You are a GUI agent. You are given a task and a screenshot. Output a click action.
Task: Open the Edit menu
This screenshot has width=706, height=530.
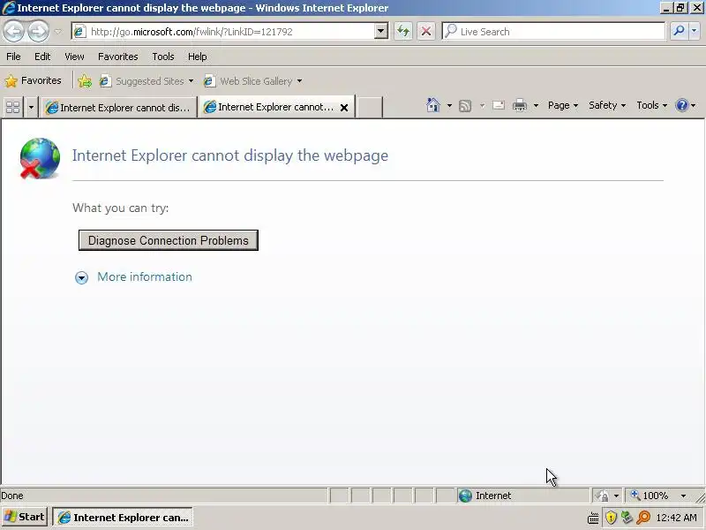pyautogui.click(x=42, y=57)
